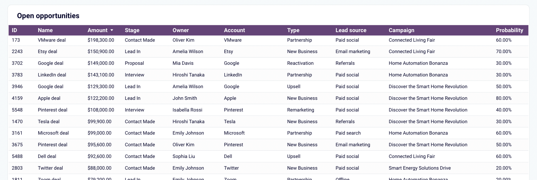537x180 pixels.
Task: Click ID cell '1470'
Action: [17, 122]
